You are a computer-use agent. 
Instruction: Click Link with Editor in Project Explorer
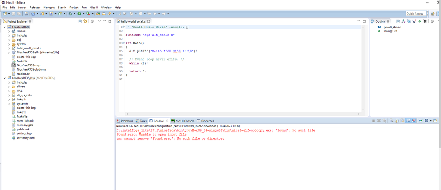click(86, 21)
